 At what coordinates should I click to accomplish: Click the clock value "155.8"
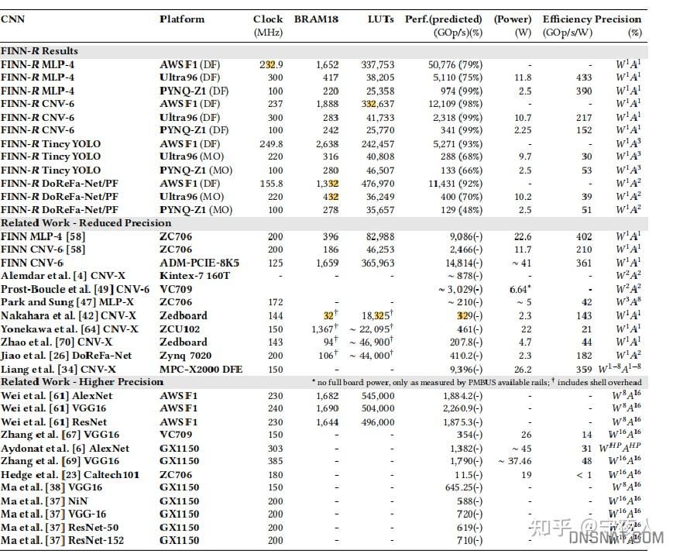pos(271,184)
